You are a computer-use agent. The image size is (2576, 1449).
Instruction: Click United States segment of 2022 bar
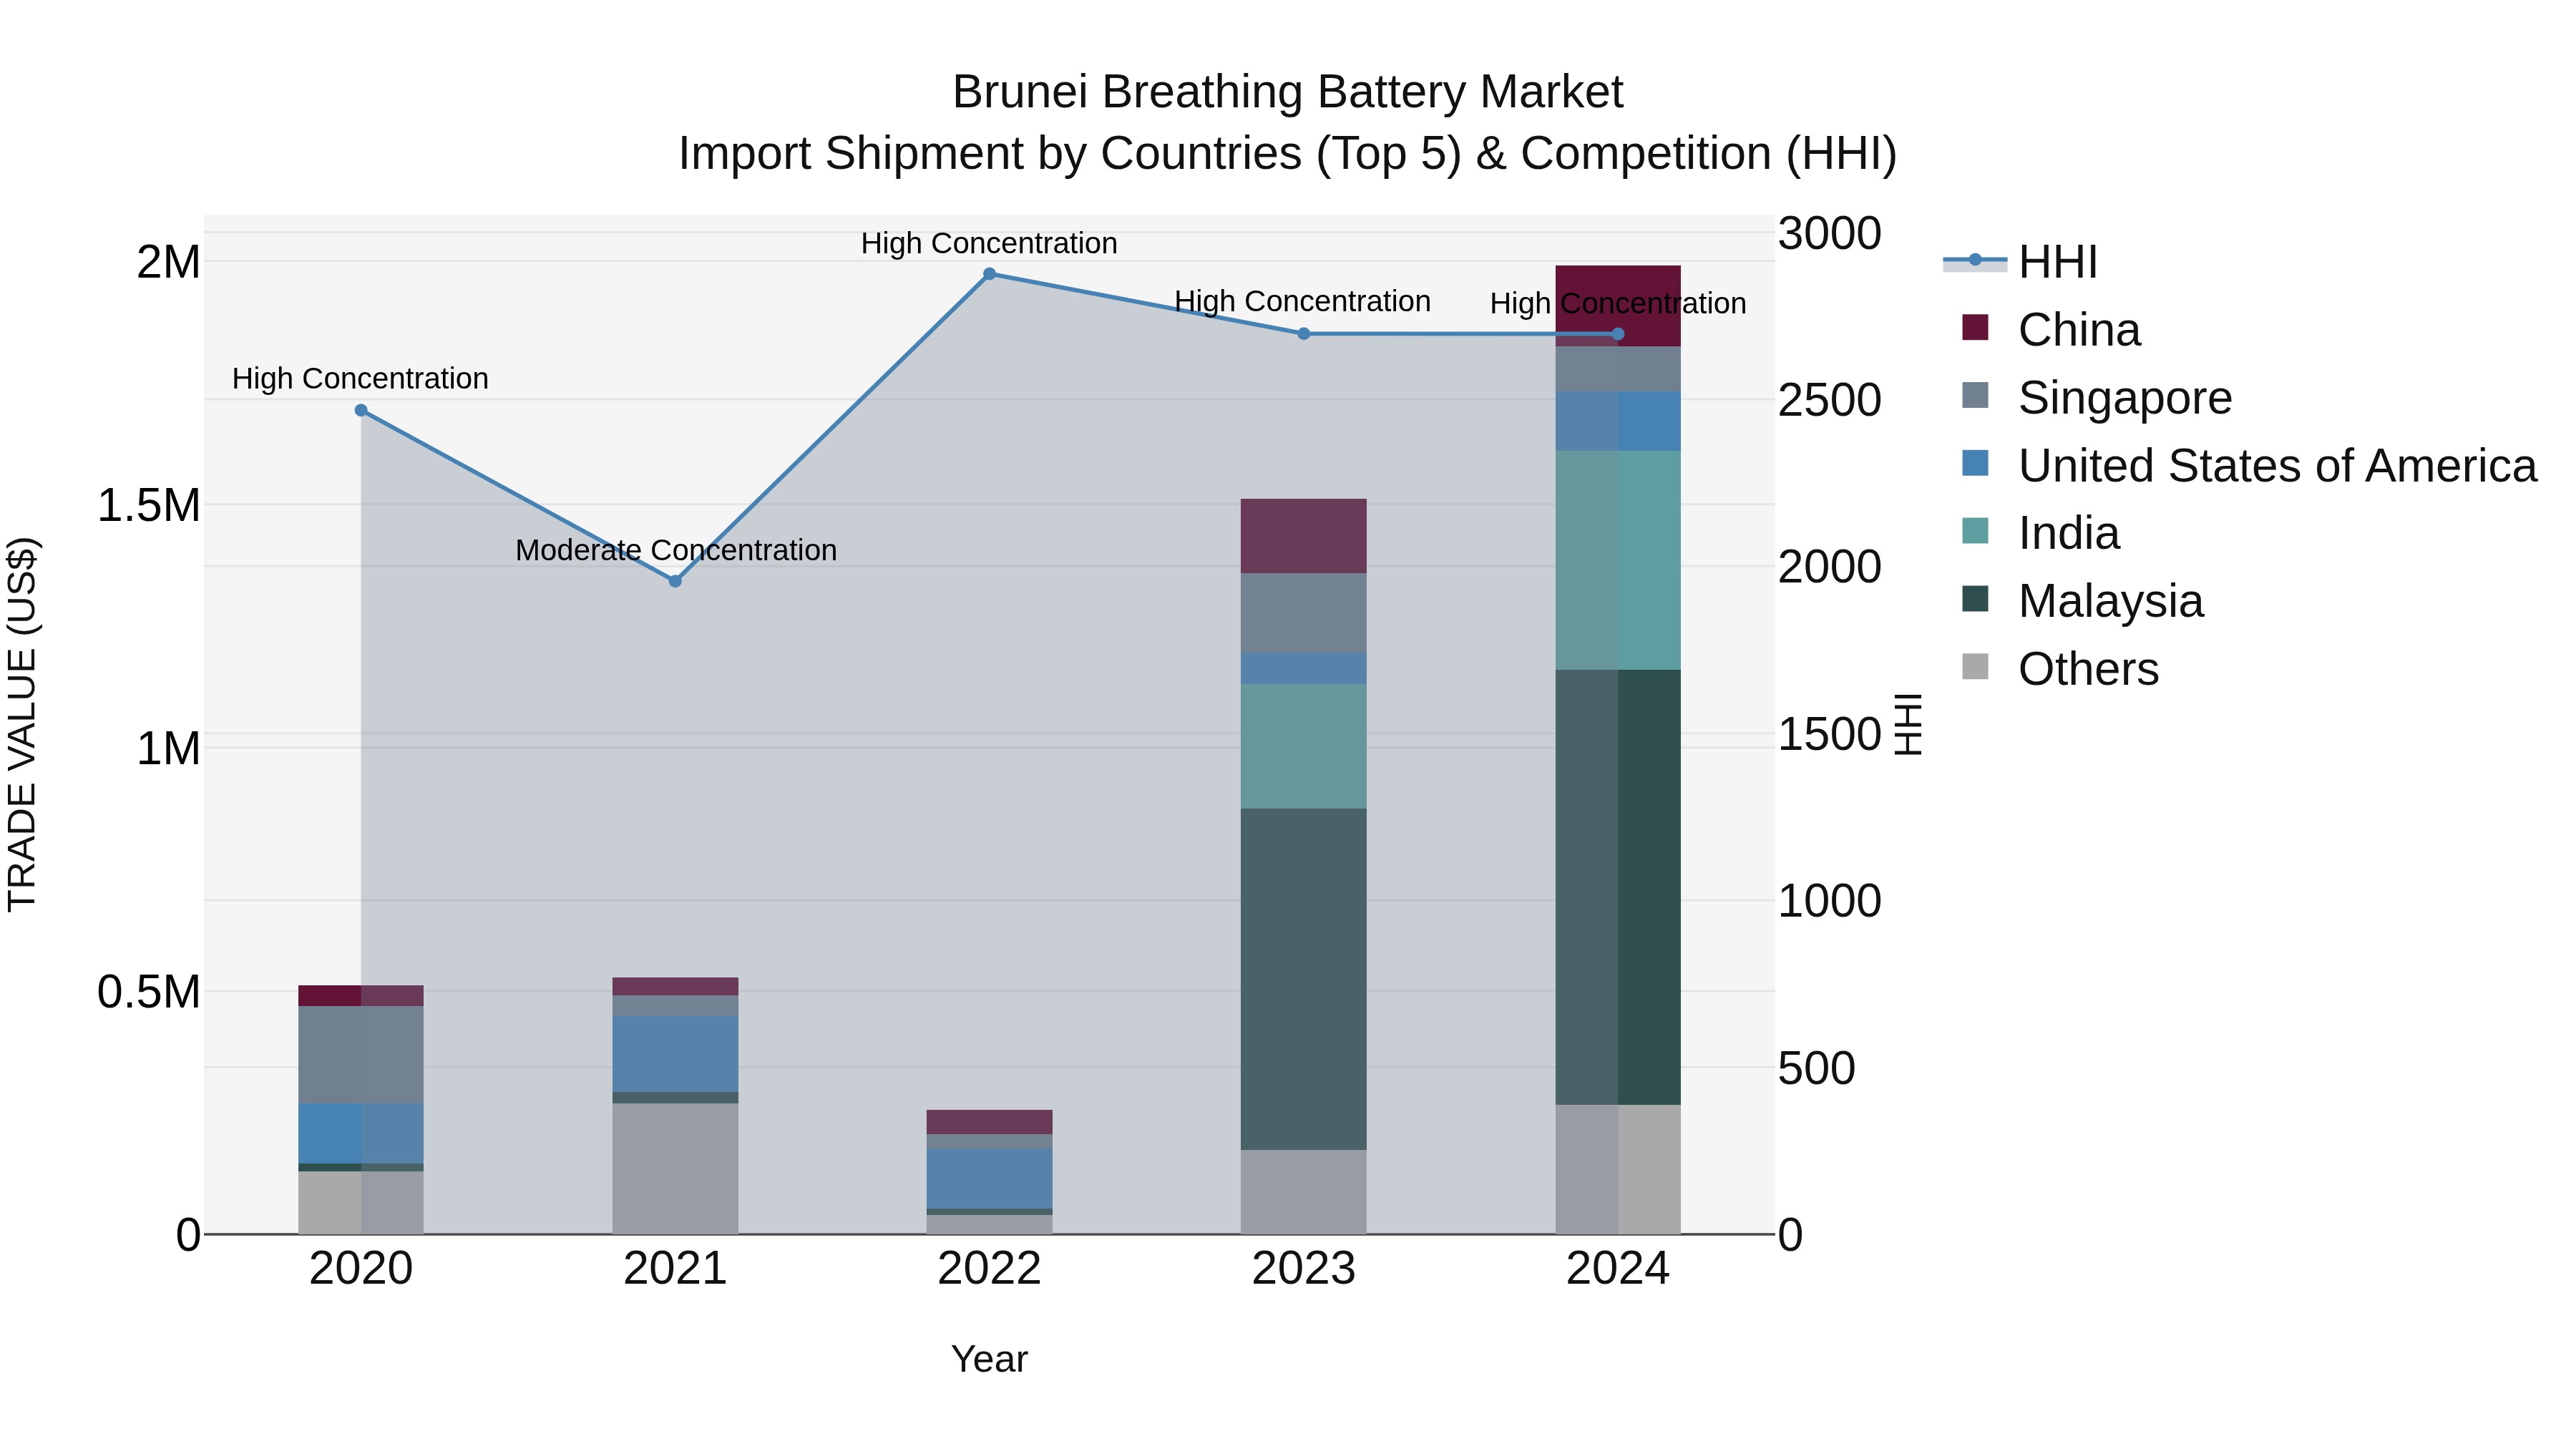pos(989,1178)
